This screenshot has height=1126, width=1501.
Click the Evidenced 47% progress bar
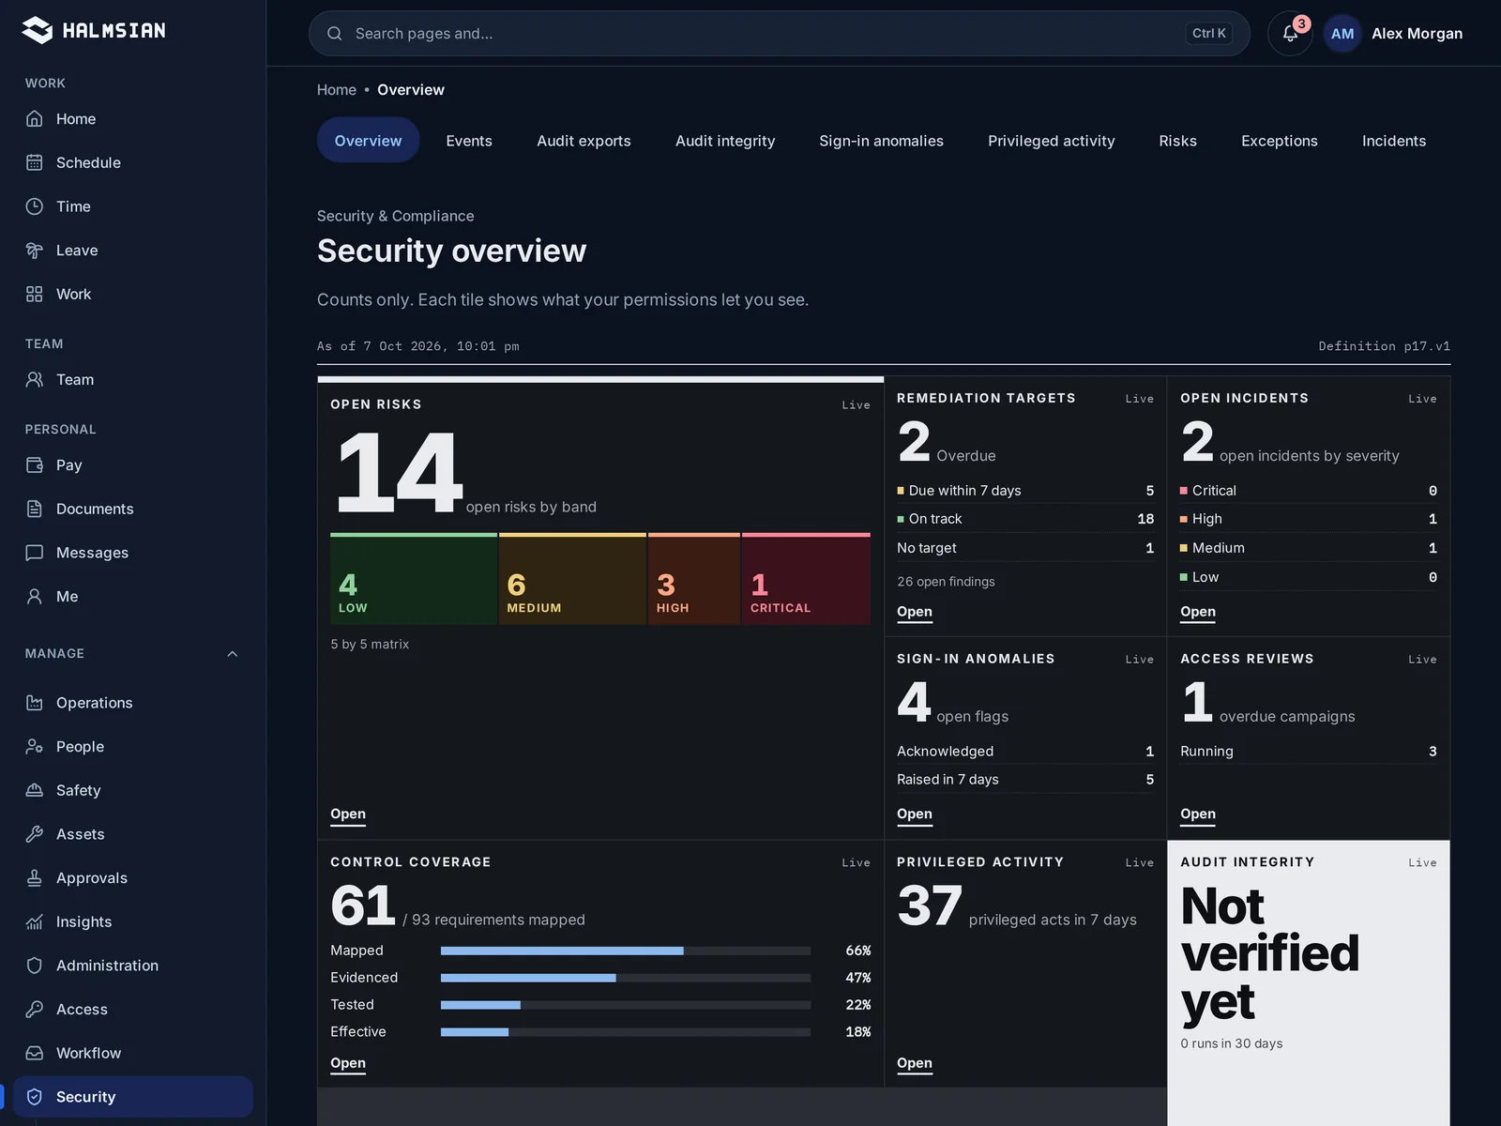click(626, 978)
